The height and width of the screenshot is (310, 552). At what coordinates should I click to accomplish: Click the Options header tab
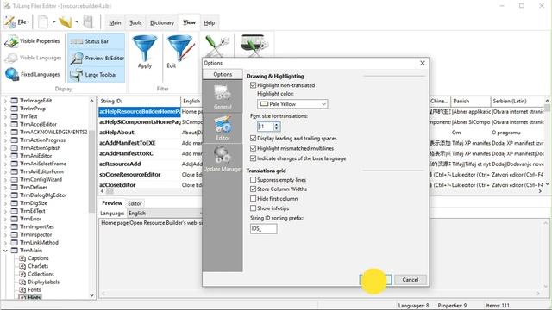pos(223,75)
